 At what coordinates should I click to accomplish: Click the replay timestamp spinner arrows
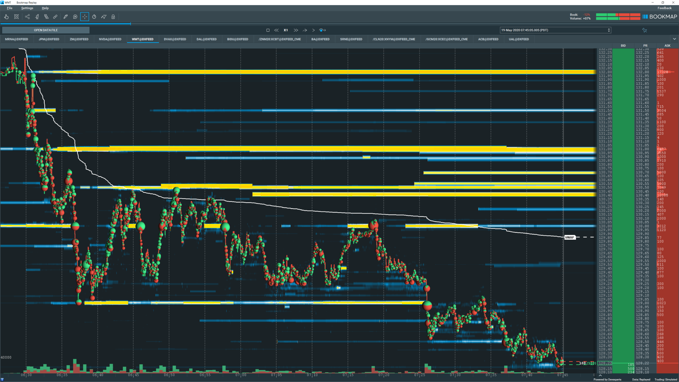click(609, 30)
